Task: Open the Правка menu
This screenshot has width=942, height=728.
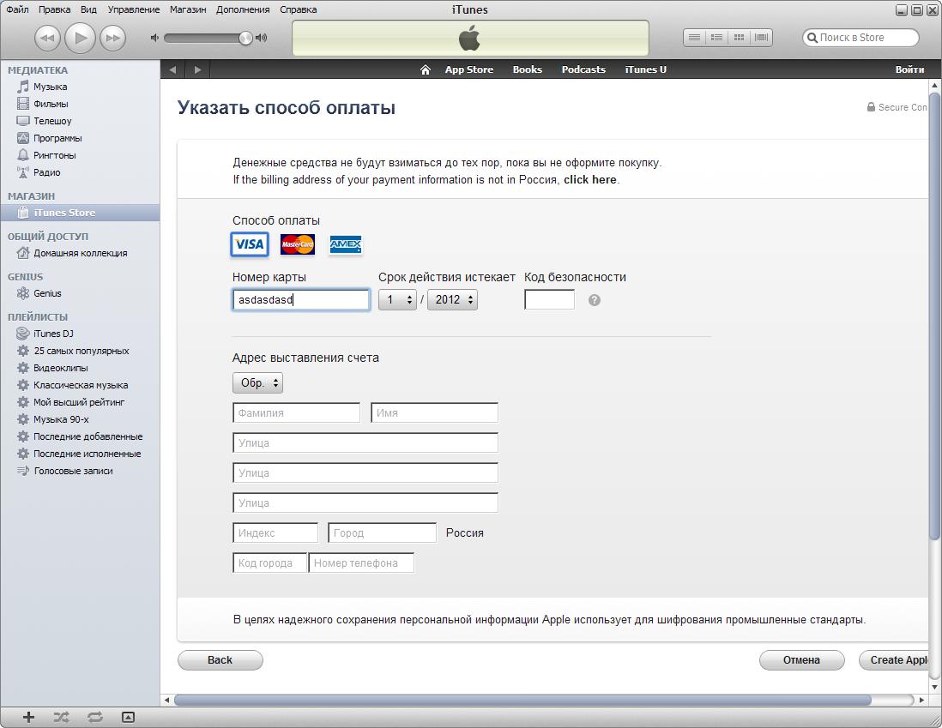Action: click(54, 9)
